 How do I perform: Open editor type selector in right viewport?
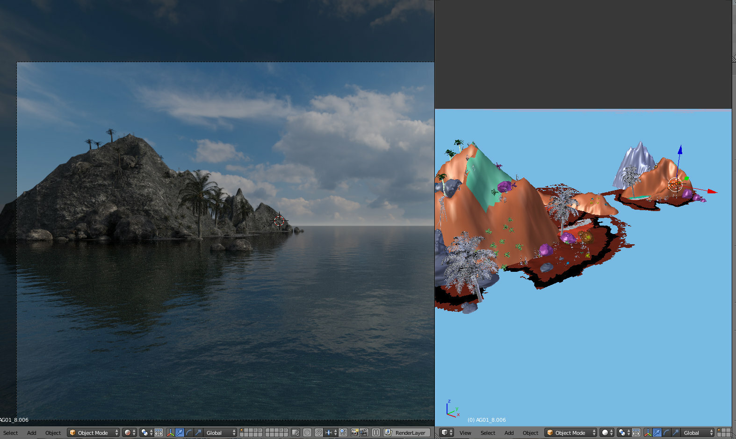[447, 433]
